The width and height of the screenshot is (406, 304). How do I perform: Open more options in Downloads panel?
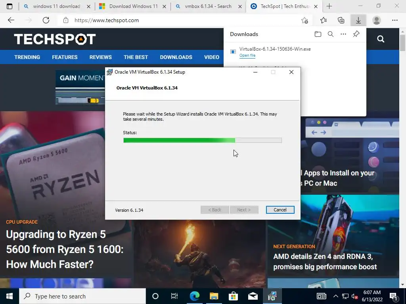coord(343,34)
